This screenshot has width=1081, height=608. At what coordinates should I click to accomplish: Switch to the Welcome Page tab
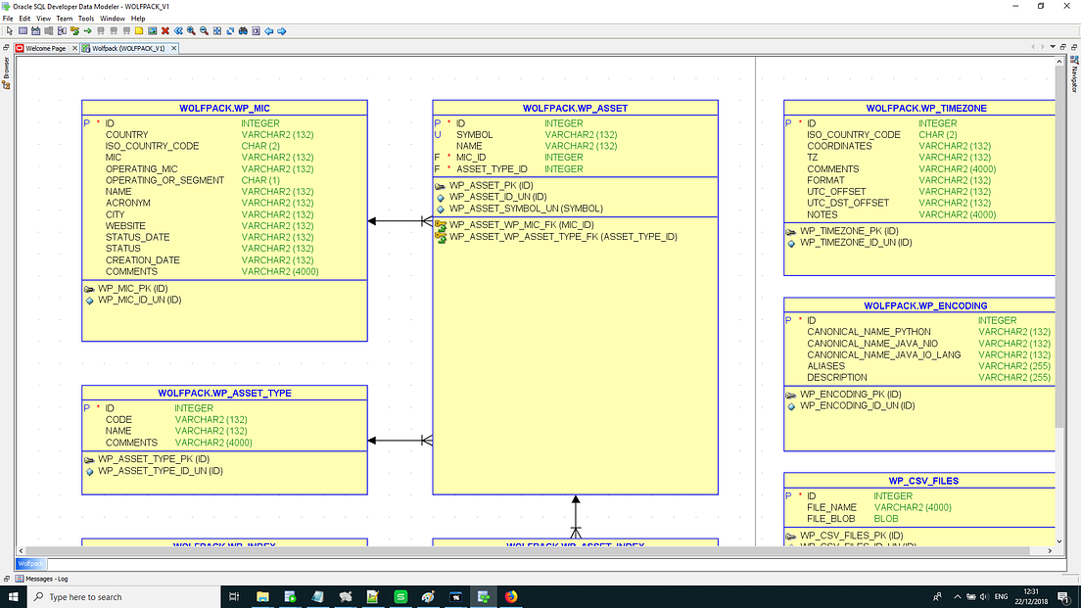(45, 47)
